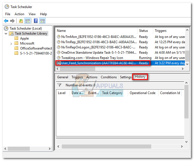
Task: Click the scroll-right arrow of the console tree
Action: 50,149
